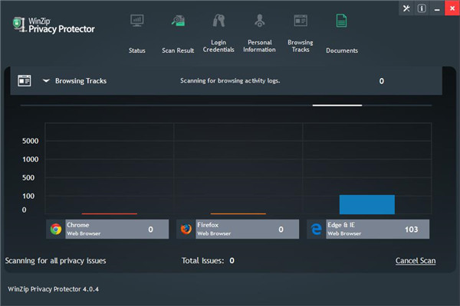Open the Personal Information icon
This screenshot has height=306, width=460.
point(260,20)
